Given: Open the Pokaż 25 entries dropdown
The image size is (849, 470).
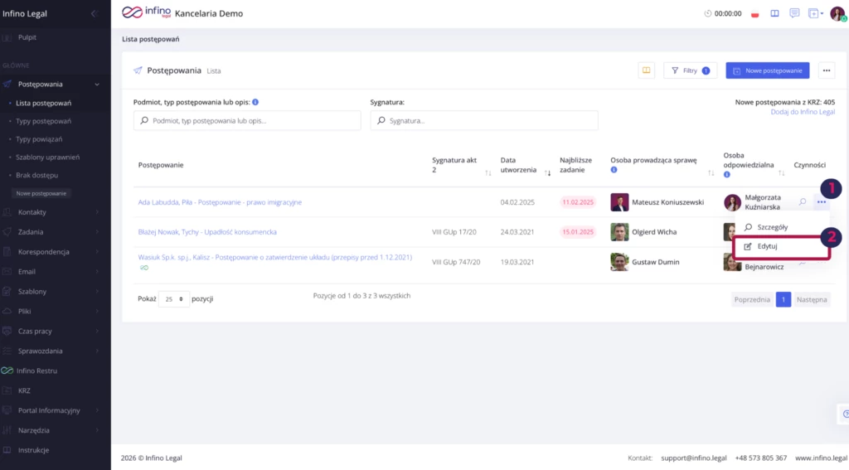Looking at the screenshot, I should [173, 300].
